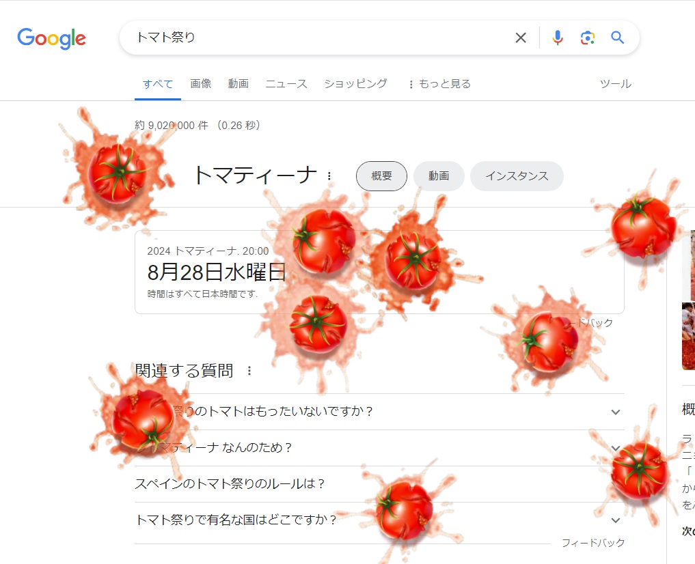The height and width of the screenshot is (564, 695).
Task: Open Google Lens image search
Action: coord(588,38)
